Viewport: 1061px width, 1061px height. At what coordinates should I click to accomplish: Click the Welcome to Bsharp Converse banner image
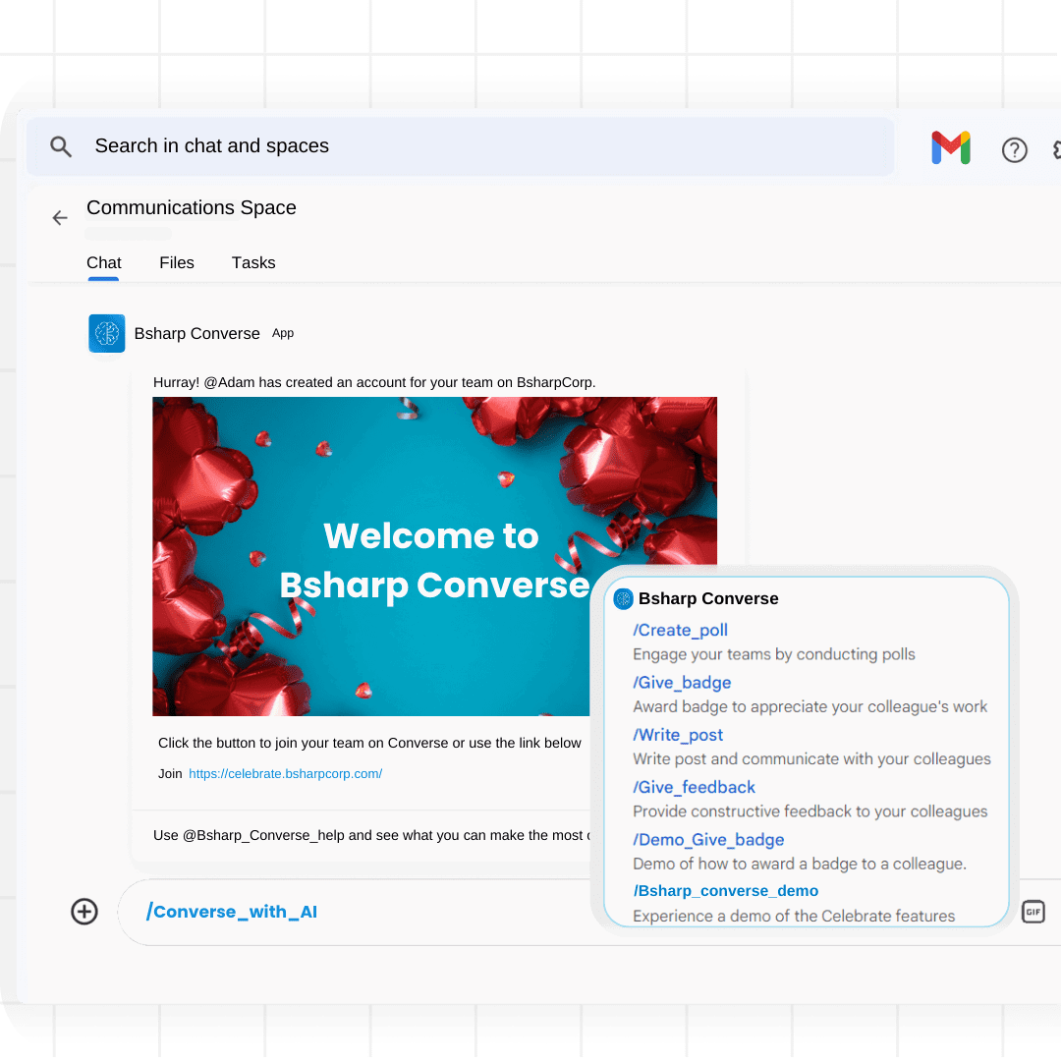pyautogui.click(x=435, y=556)
